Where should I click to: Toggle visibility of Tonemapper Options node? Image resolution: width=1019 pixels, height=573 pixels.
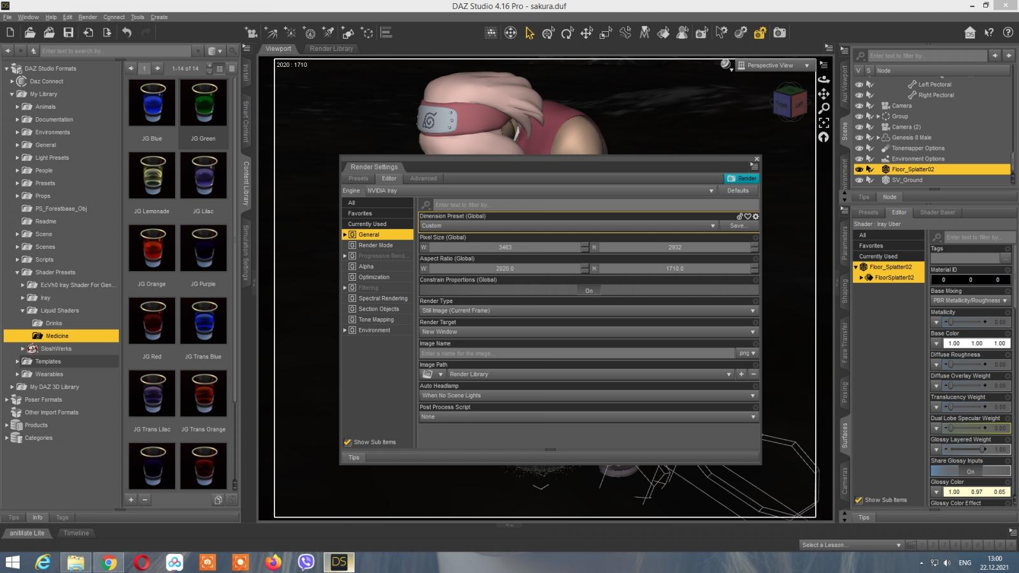(859, 148)
